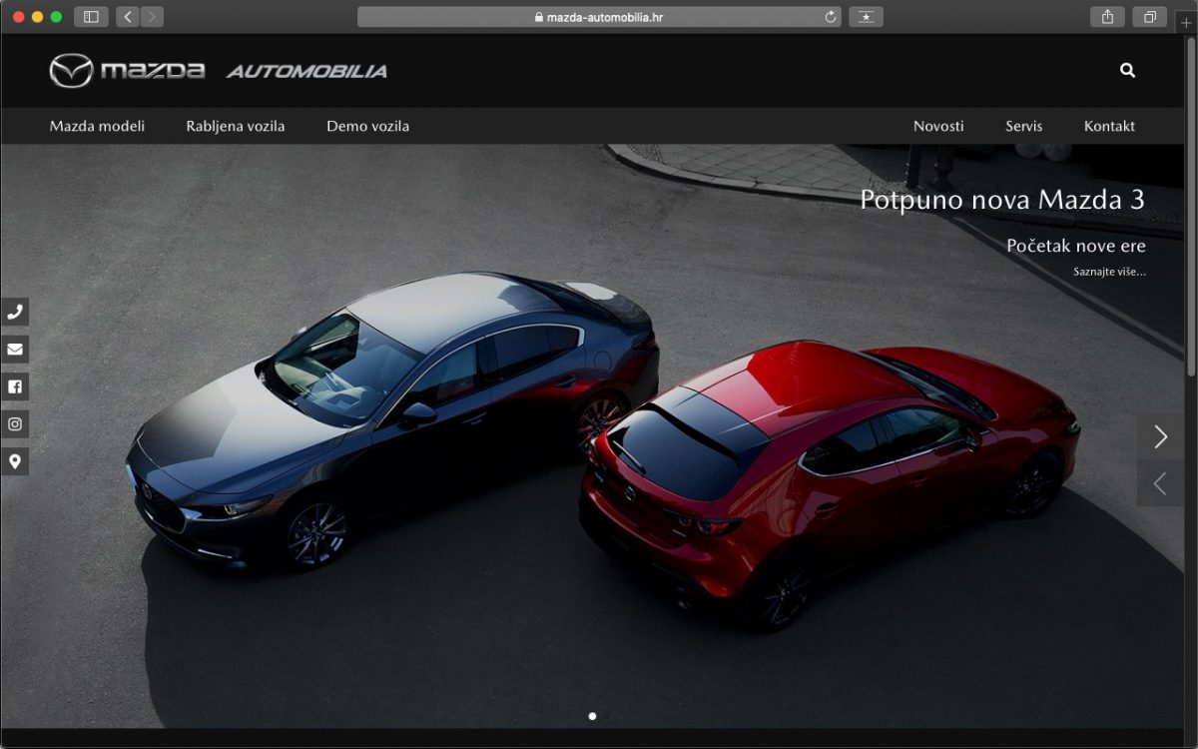Open the Rabljena vozila menu item
The image size is (1198, 749).
point(235,126)
